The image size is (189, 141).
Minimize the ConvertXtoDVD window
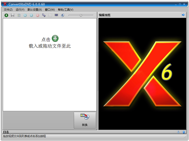click(x=176, y=4)
